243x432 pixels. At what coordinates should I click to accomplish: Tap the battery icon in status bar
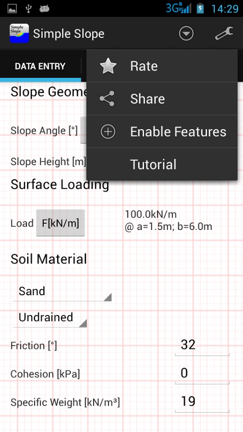coord(200,9)
